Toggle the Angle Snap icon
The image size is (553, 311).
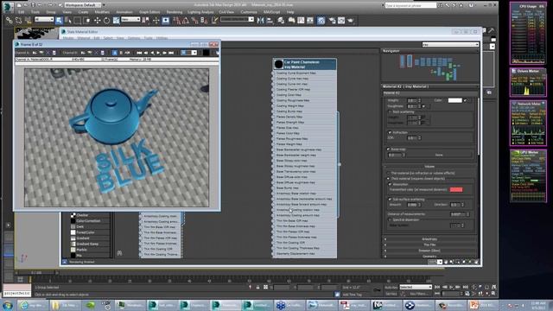coord(186,21)
